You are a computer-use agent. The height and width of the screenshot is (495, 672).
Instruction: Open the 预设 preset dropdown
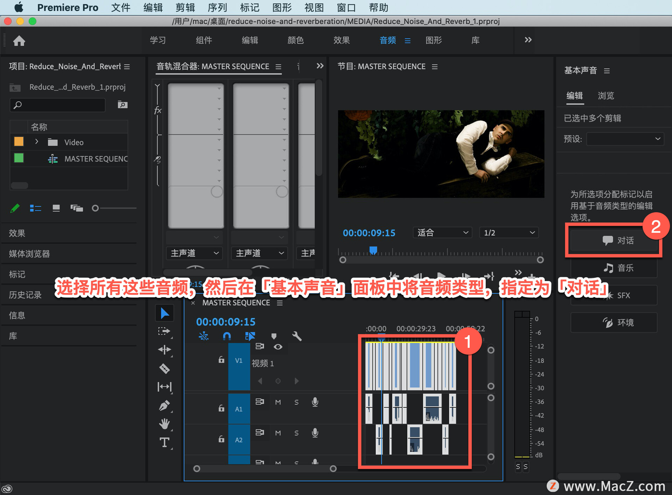(625, 139)
